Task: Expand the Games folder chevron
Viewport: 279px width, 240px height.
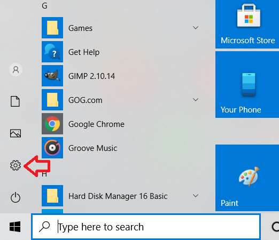Action: pyautogui.click(x=196, y=28)
